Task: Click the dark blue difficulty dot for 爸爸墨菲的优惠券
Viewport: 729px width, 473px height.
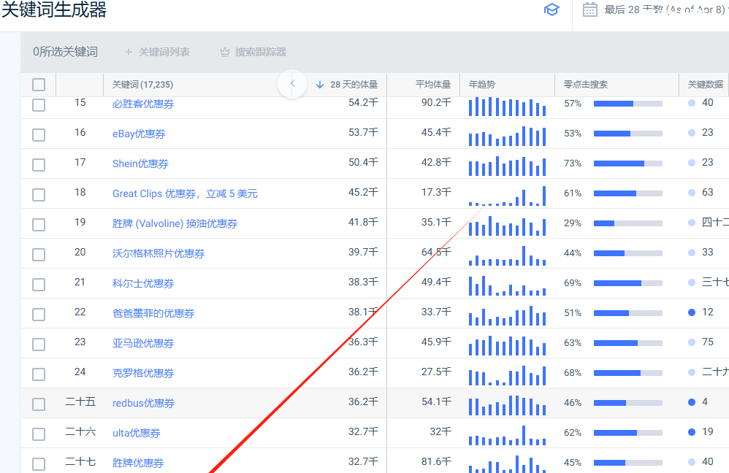Action: click(x=692, y=312)
